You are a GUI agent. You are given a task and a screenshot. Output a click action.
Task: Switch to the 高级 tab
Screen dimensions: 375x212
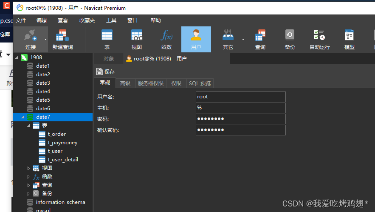[x=125, y=83]
